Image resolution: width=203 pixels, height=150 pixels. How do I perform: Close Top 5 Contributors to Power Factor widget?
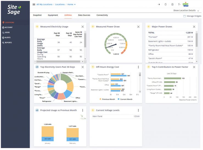194,67
